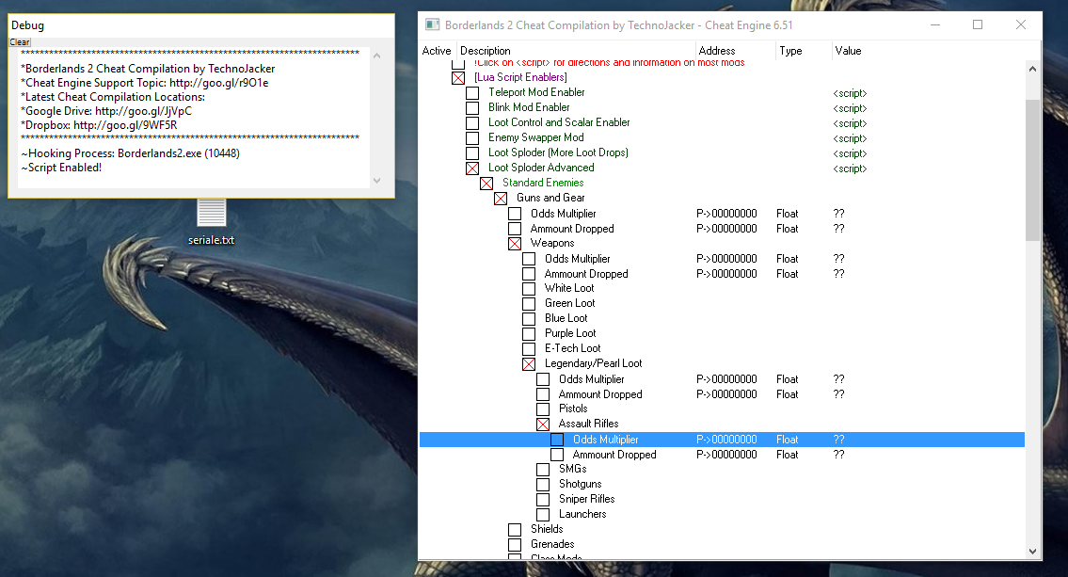
Task: Click the Description column header
Action: pyautogui.click(x=576, y=51)
